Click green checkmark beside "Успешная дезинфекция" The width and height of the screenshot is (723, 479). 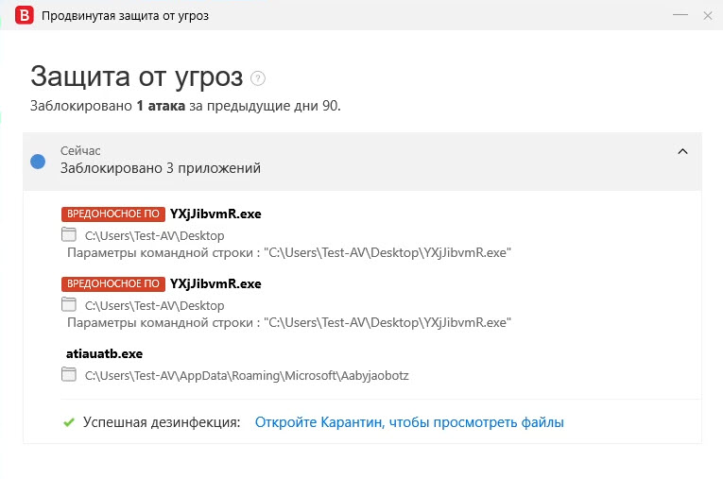coord(68,422)
